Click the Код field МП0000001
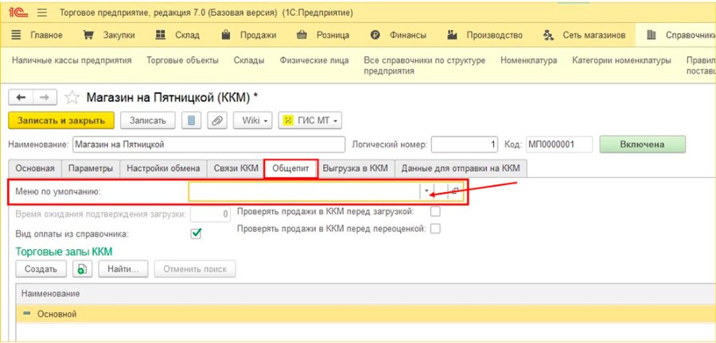Image resolution: width=716 pixels, height=343 pixels. (559, 145)
